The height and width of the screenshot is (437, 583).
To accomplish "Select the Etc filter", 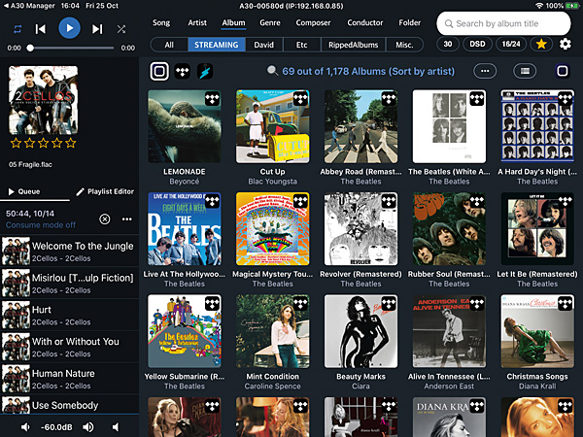I will click(x=301, y=45).
